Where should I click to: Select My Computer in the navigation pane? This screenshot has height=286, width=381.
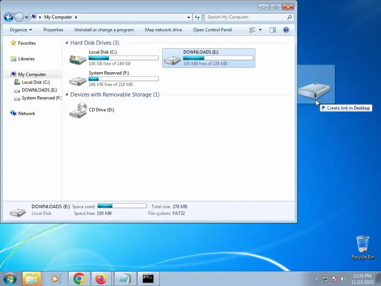click(32, 74)
